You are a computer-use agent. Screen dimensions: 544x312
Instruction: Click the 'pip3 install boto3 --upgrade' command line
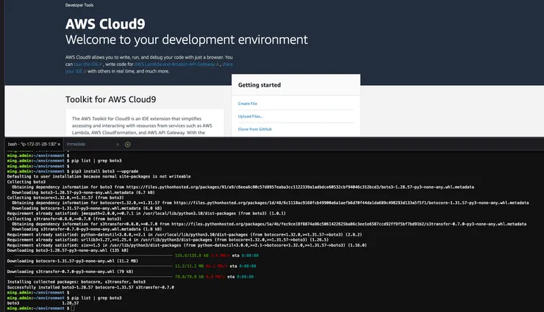click(105, 171)
